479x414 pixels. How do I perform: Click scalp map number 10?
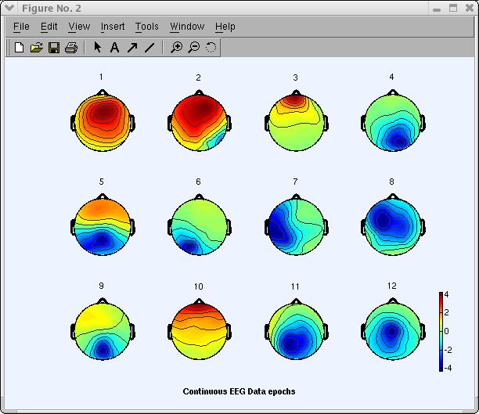198,327
